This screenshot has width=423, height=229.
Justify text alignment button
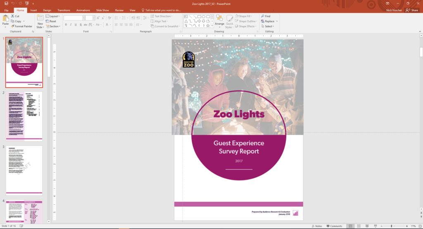tap(131, 25)
